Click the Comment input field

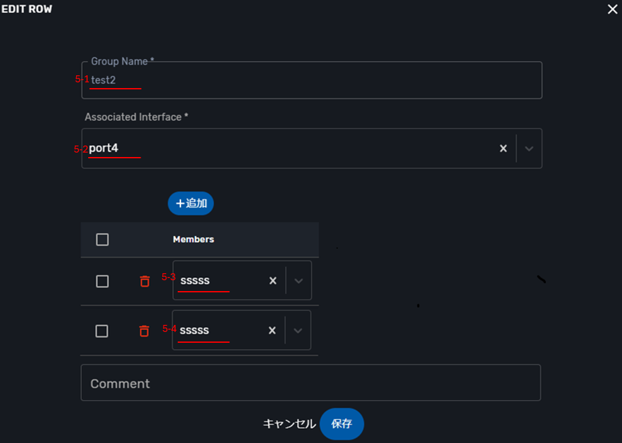(x=311, y=383)
